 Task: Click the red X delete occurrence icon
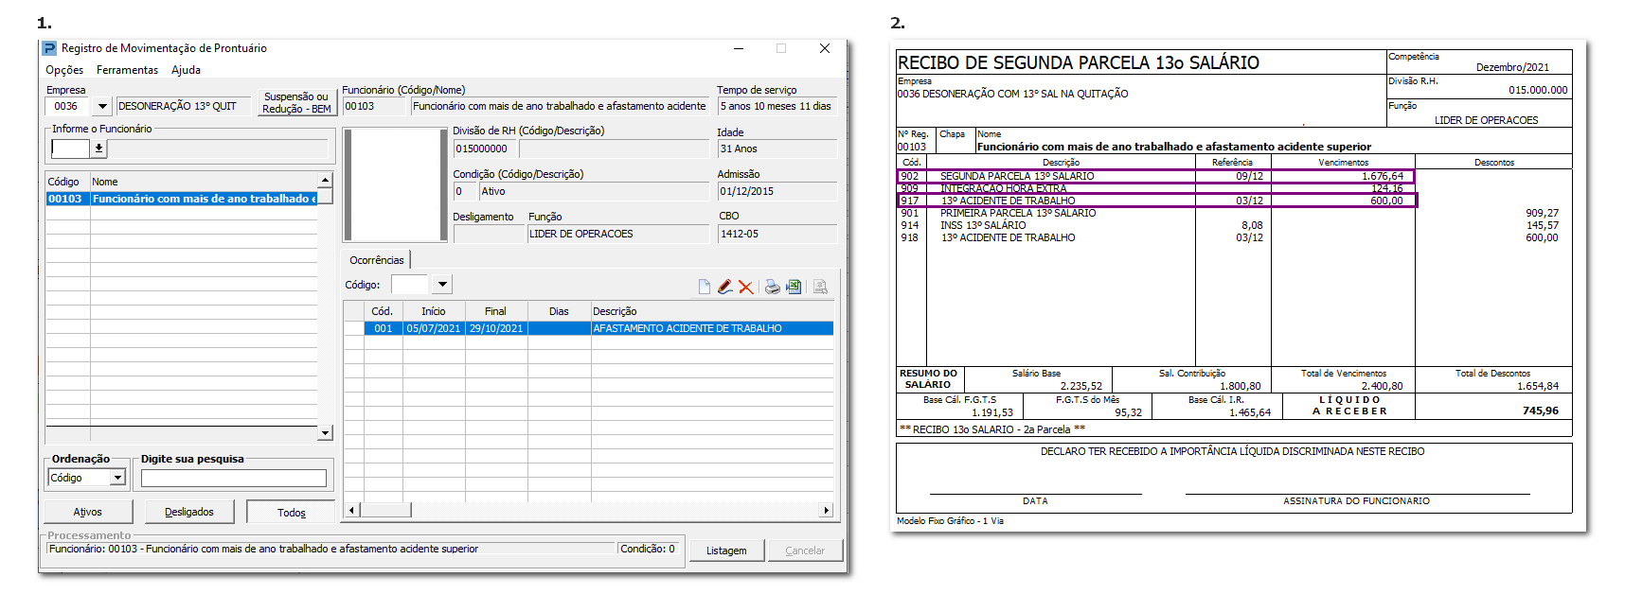click(746, 287)
